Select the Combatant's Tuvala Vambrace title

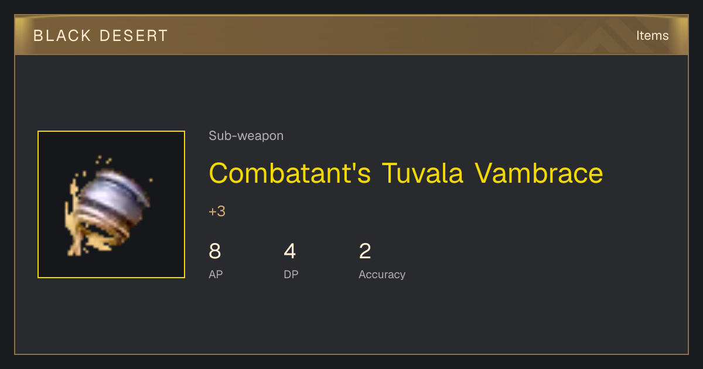tap(406, 173)
